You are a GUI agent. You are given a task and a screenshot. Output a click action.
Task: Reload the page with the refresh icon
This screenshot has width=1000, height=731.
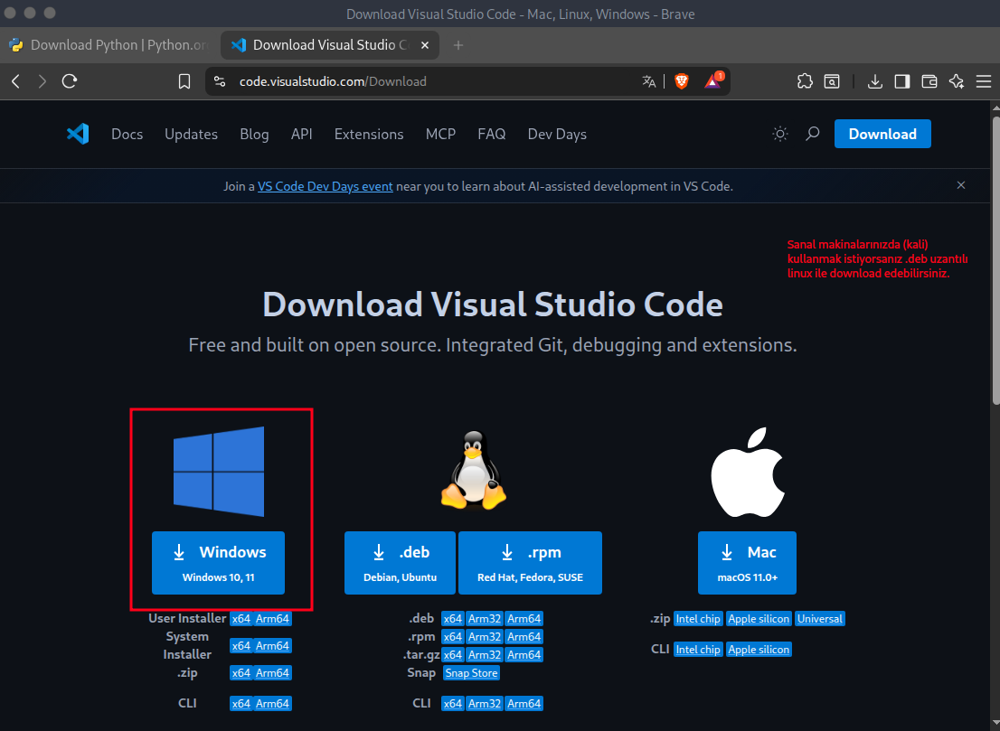pos(70,81)
